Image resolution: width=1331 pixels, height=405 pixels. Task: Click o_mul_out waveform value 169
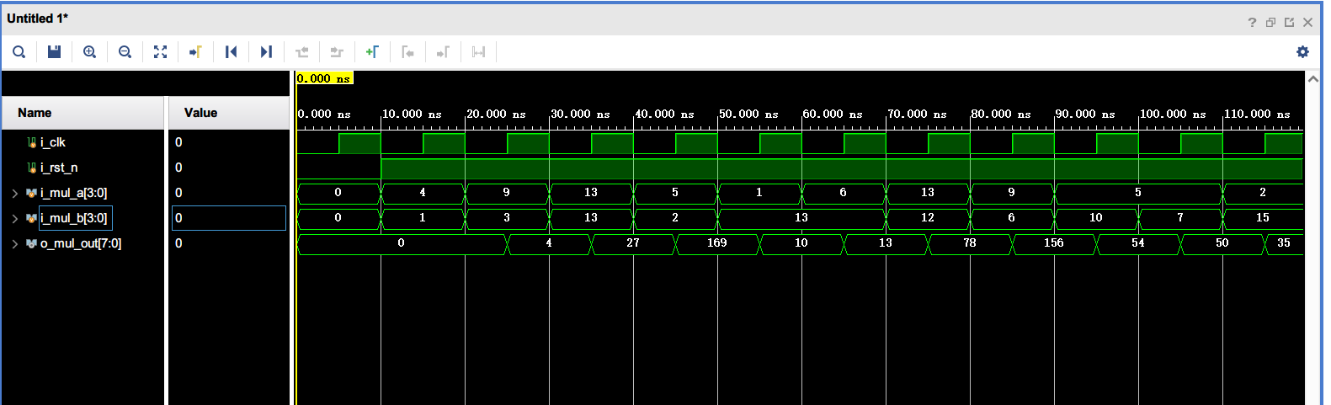[x=717, y=242]
